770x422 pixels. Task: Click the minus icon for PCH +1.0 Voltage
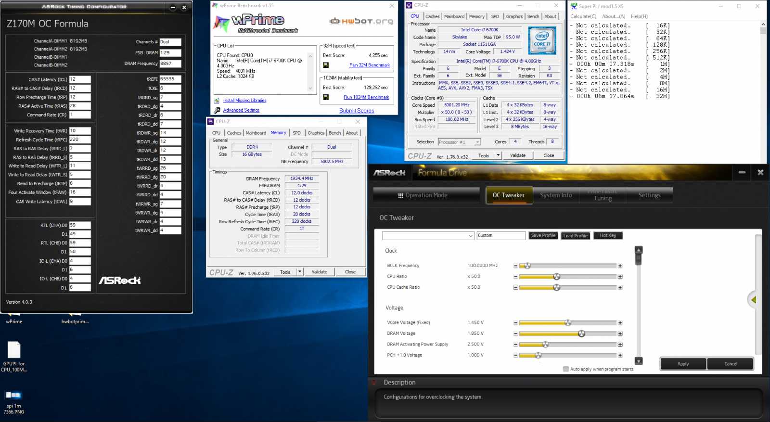click(x=515, y=355)
